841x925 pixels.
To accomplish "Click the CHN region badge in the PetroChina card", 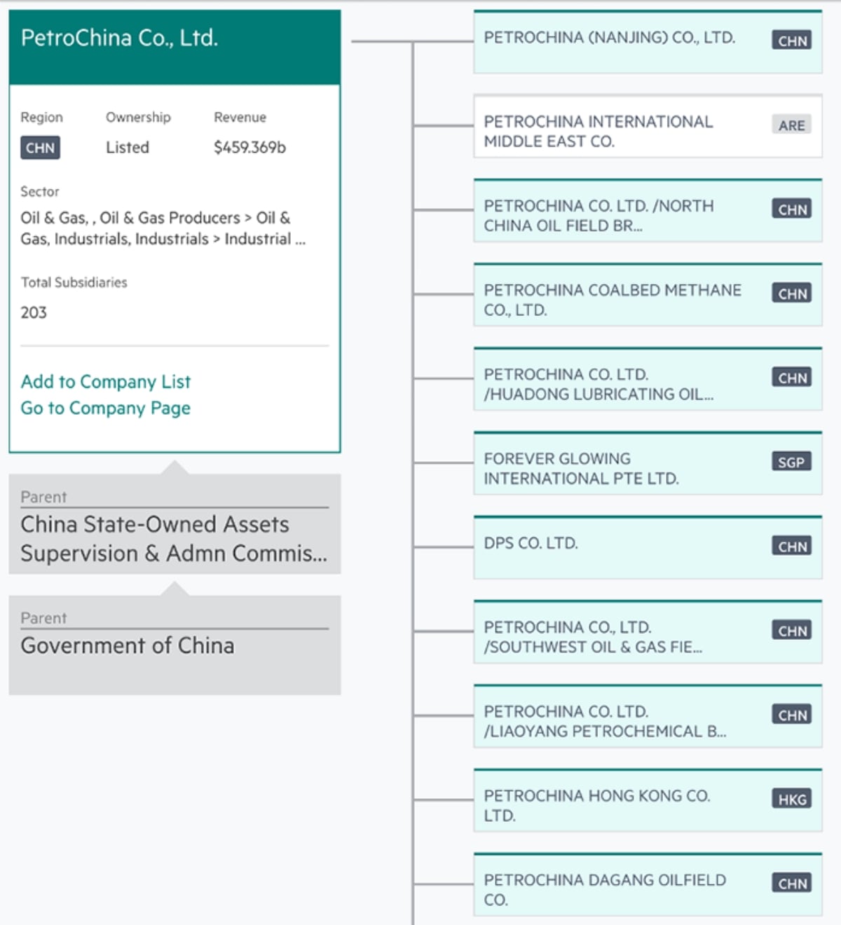I will click(40, 148).
